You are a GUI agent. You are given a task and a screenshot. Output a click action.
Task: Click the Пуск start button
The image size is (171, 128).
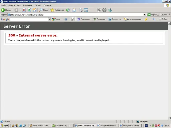(5, 126)
